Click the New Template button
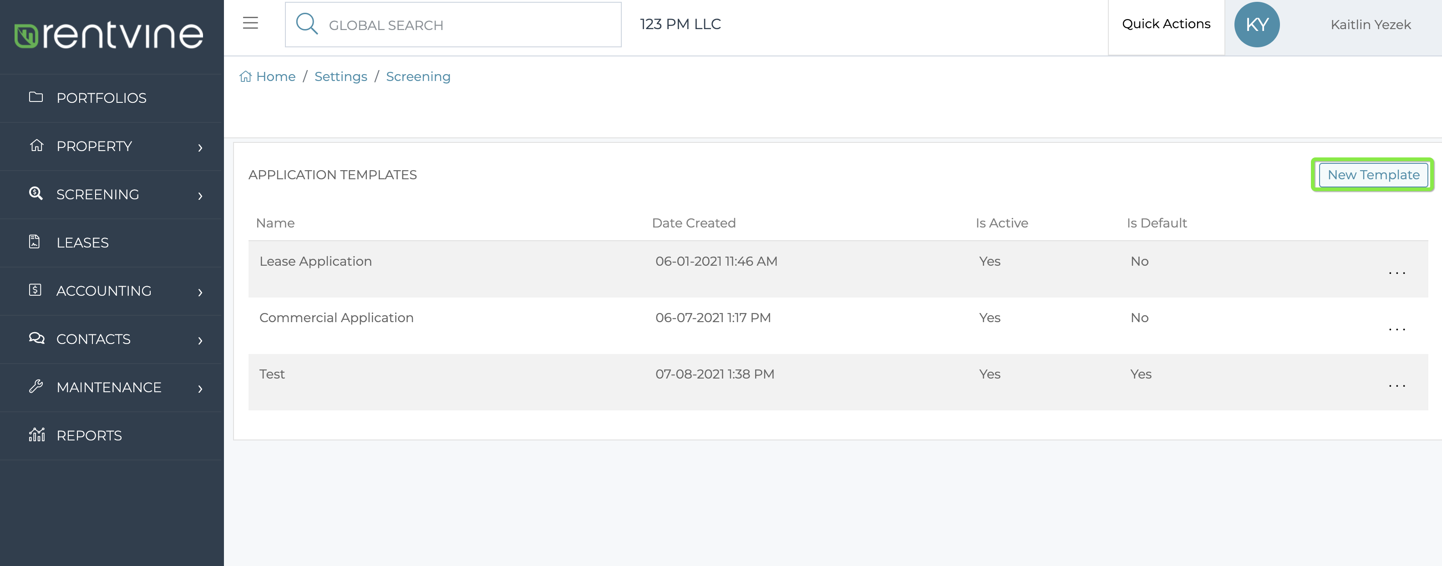 point(1373,175)
